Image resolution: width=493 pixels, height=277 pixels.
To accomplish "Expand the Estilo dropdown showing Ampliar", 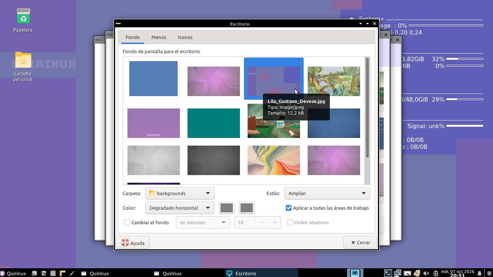I will click(x=327, y=193).
